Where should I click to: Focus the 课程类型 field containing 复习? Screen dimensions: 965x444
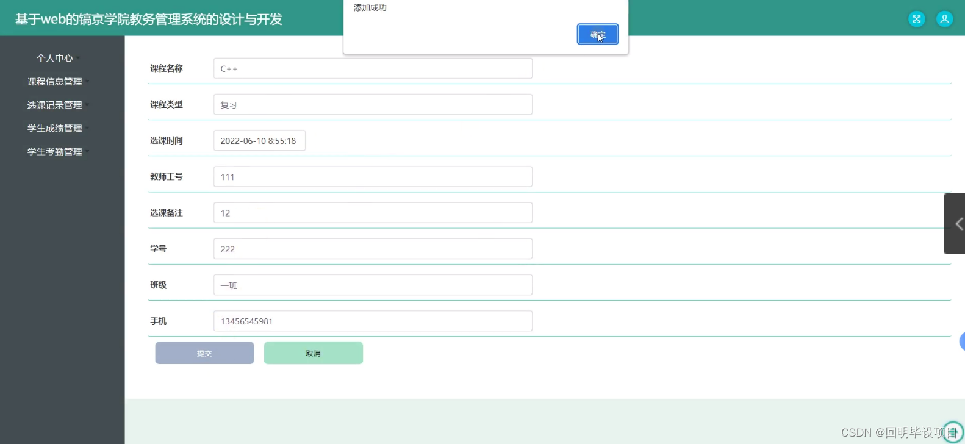[373, 104]
